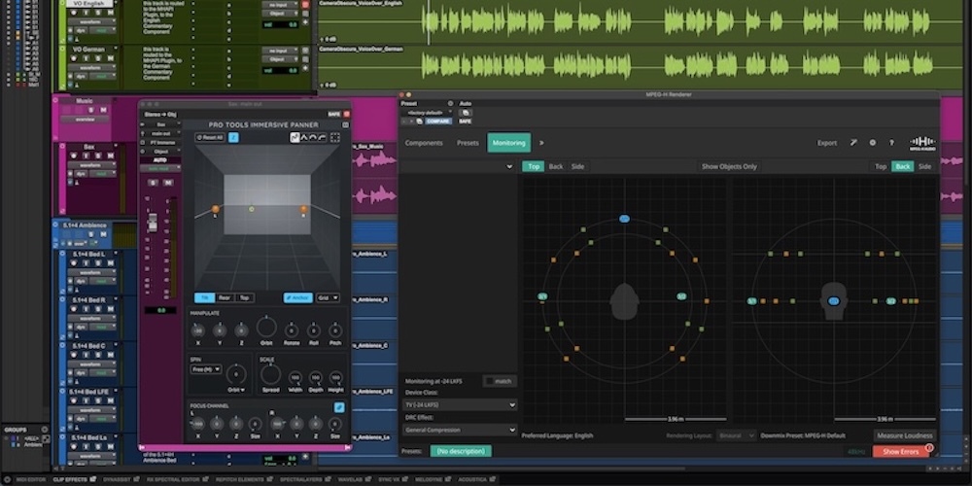972x486 pixels.
Task: Toggle SAFE in the panner window header
Action: (334, 114)
